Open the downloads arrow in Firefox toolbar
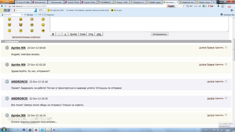The image size is (235, 132). coord(218,6)
